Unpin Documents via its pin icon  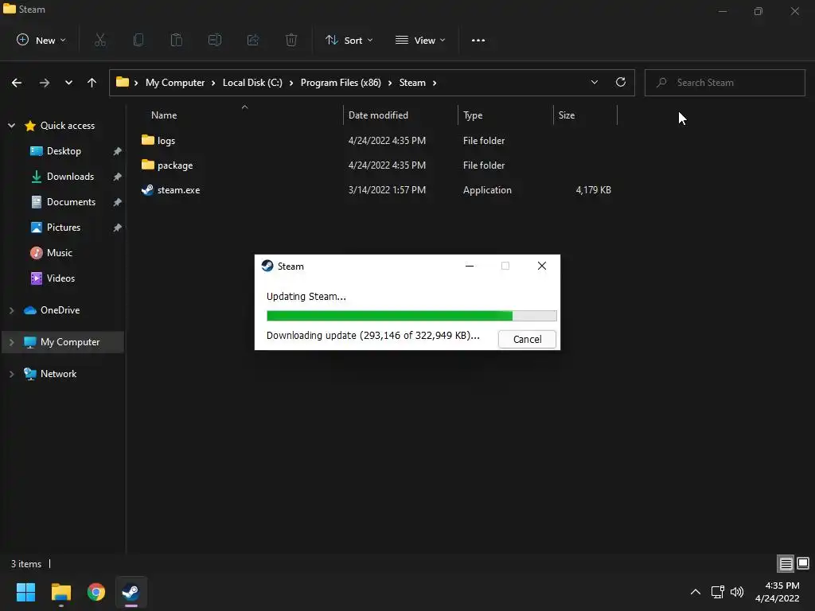click(118, 202)
